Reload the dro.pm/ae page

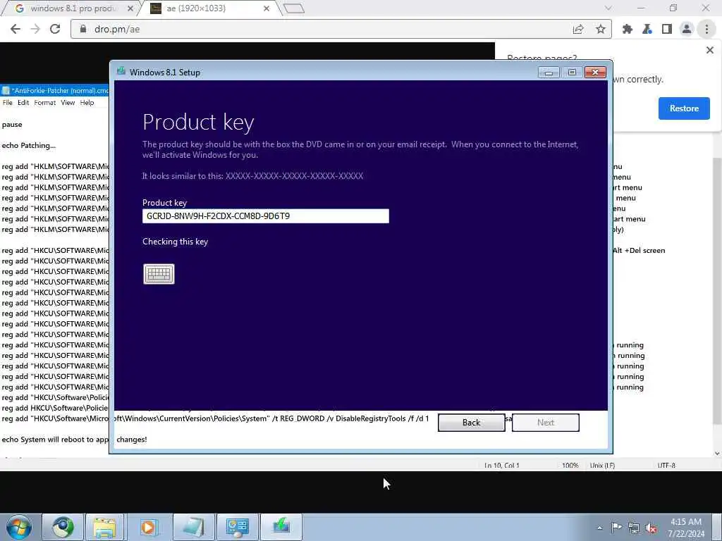tap(55, 29)
